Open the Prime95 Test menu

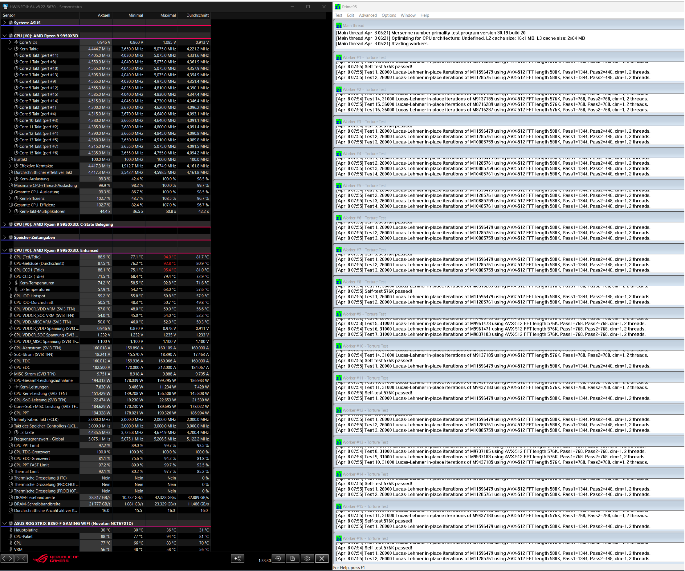[x=338, y=15]
